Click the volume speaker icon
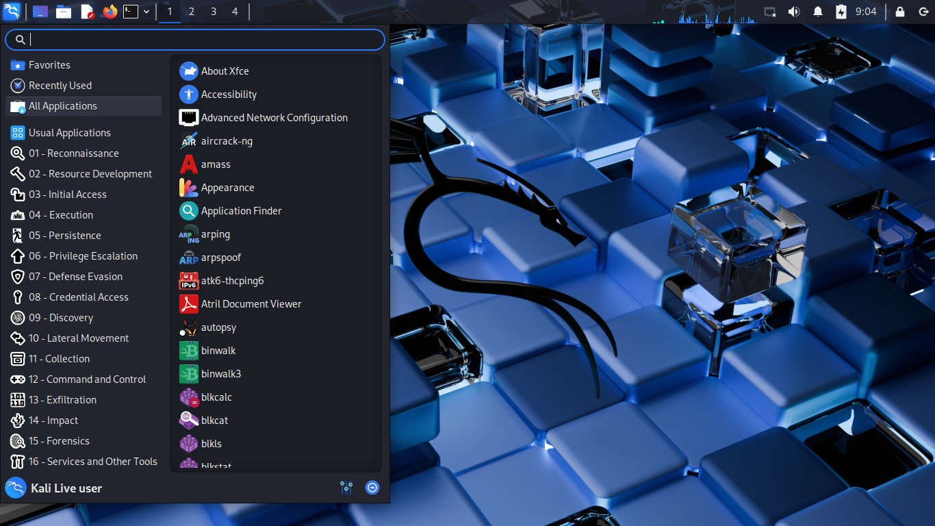The width and height of the screenshot is (935, 526). pyautogui.click(x=793, y=12)
